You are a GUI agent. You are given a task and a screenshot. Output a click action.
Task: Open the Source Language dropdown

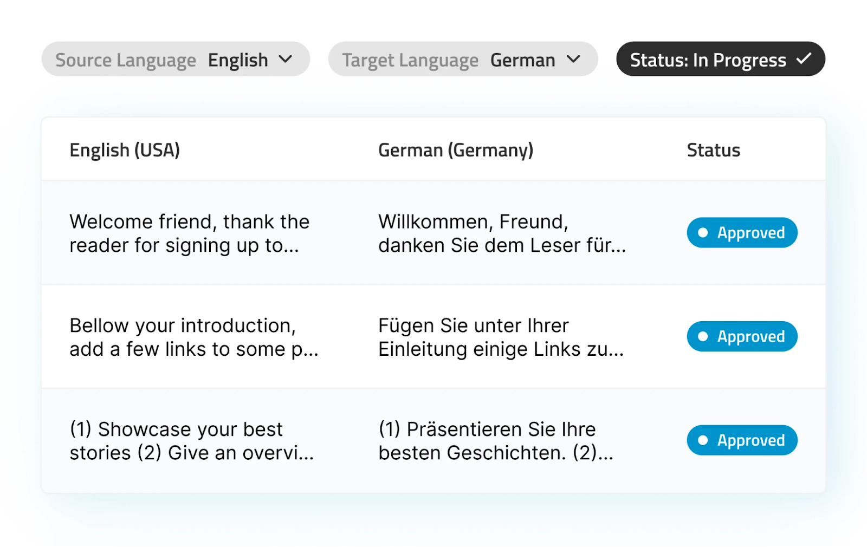pyautogui.click(x=176, y=60)
